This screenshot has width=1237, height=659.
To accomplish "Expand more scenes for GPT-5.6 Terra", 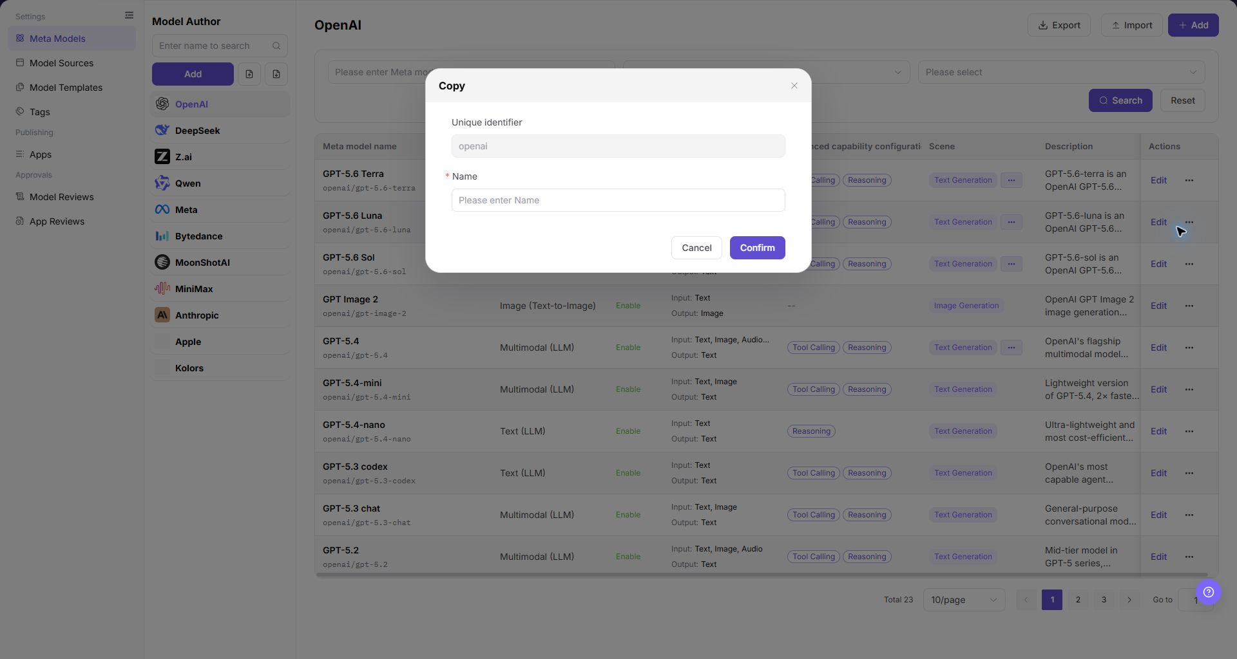I will pyautogui.click(x=1012, y=180).
